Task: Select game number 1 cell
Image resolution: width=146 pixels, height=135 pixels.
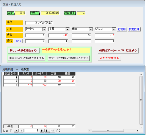Action: pos(11,77)
